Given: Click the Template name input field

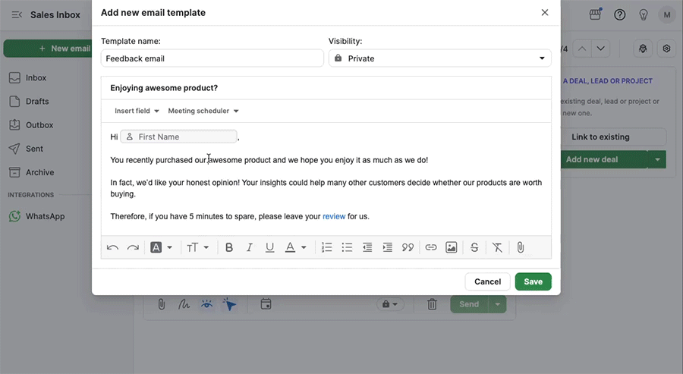Looking at the screenshot, I should (x=212, y=58).
